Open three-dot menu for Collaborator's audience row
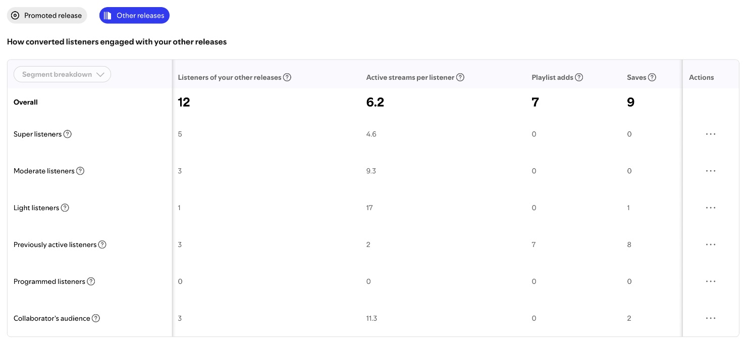 click(x=711, y=319)
